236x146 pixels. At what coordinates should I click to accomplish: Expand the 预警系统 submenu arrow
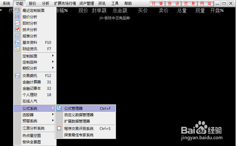[53, 120]
